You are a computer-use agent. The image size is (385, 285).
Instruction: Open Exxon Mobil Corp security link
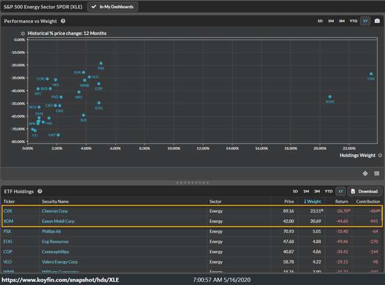58,221
